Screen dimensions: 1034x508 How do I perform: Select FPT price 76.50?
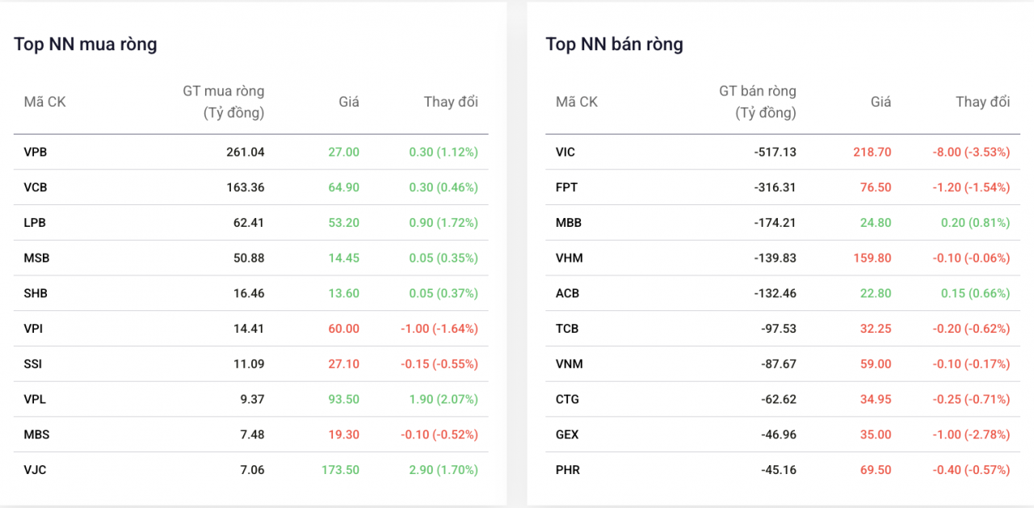pos(876,187)
